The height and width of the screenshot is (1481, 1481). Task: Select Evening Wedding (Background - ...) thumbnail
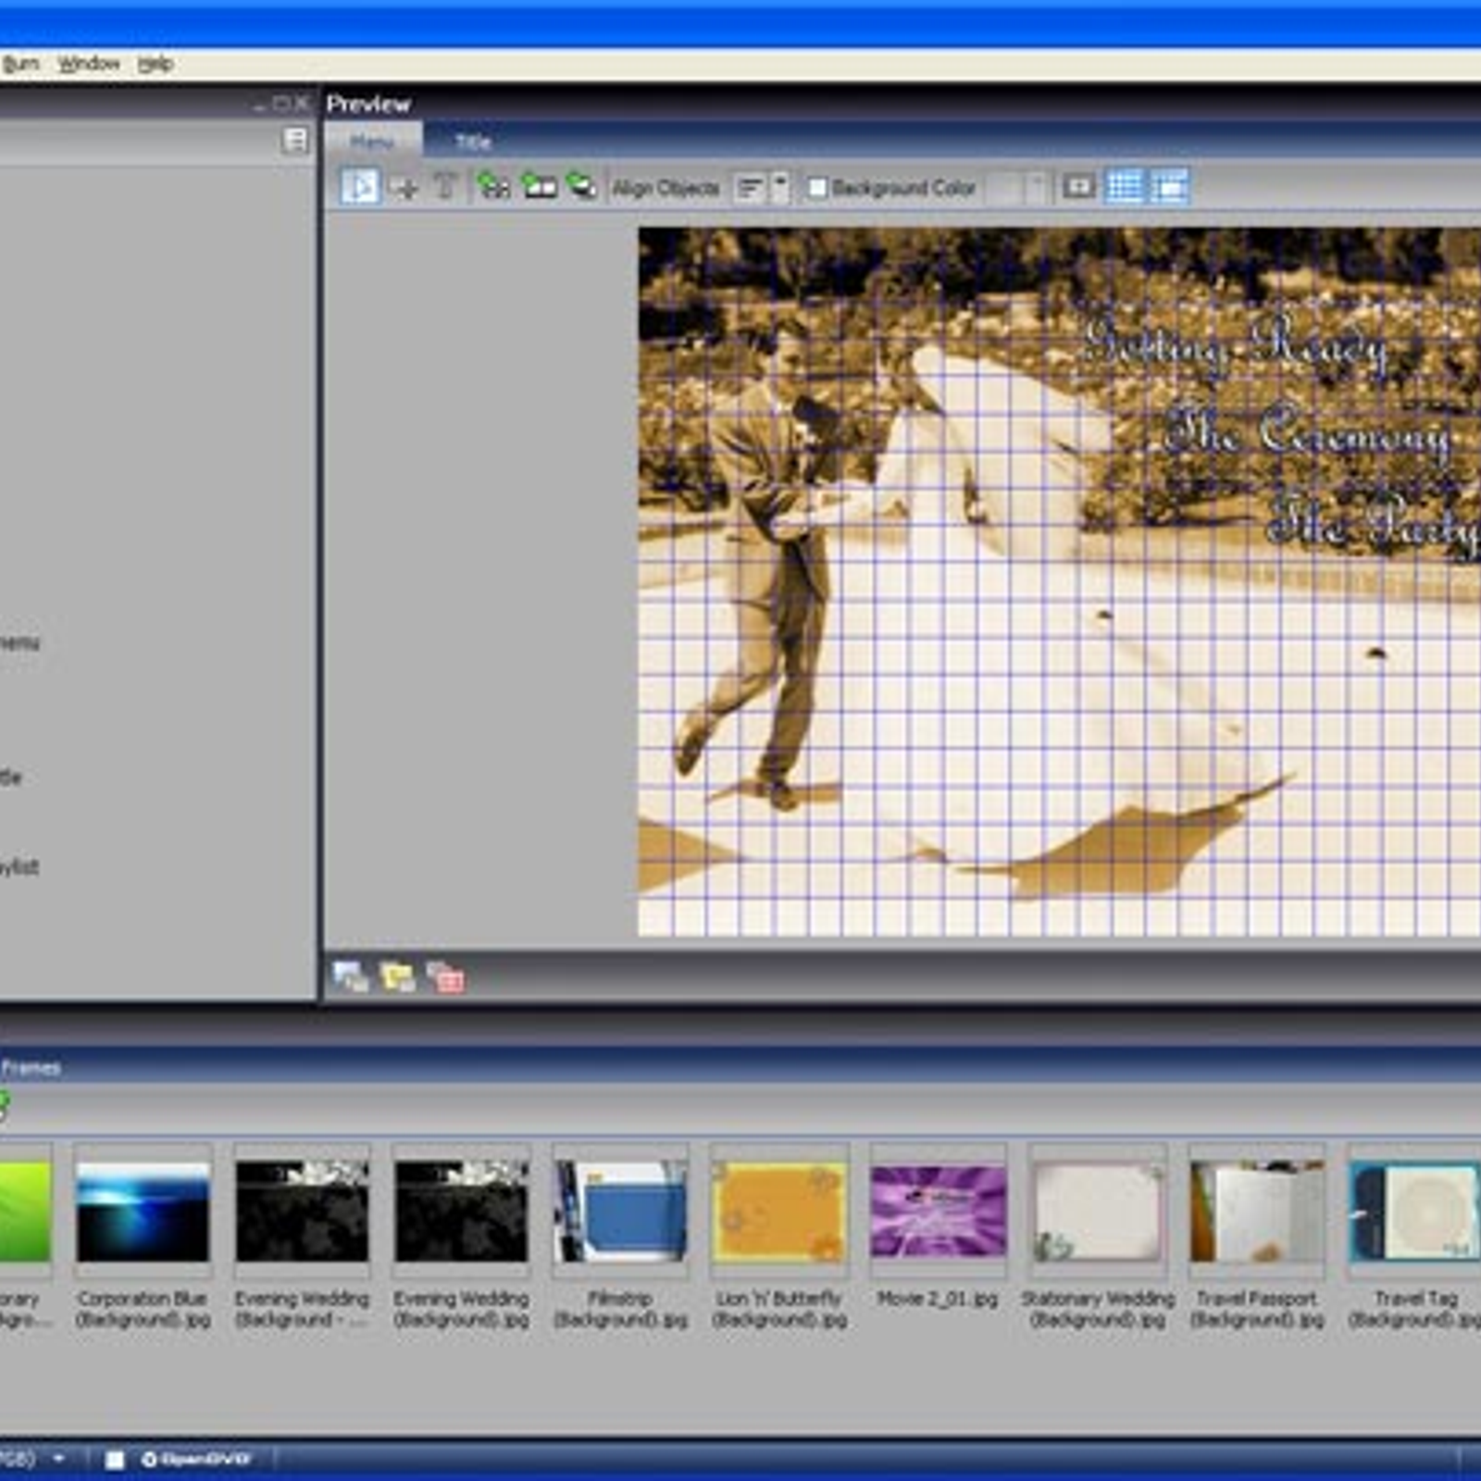302,1211
